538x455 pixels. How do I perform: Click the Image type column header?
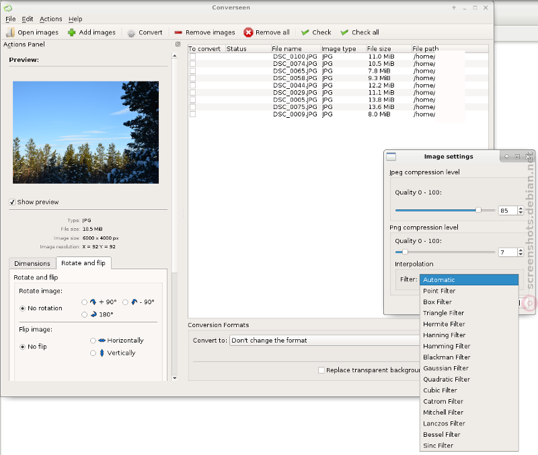[343, 48]
